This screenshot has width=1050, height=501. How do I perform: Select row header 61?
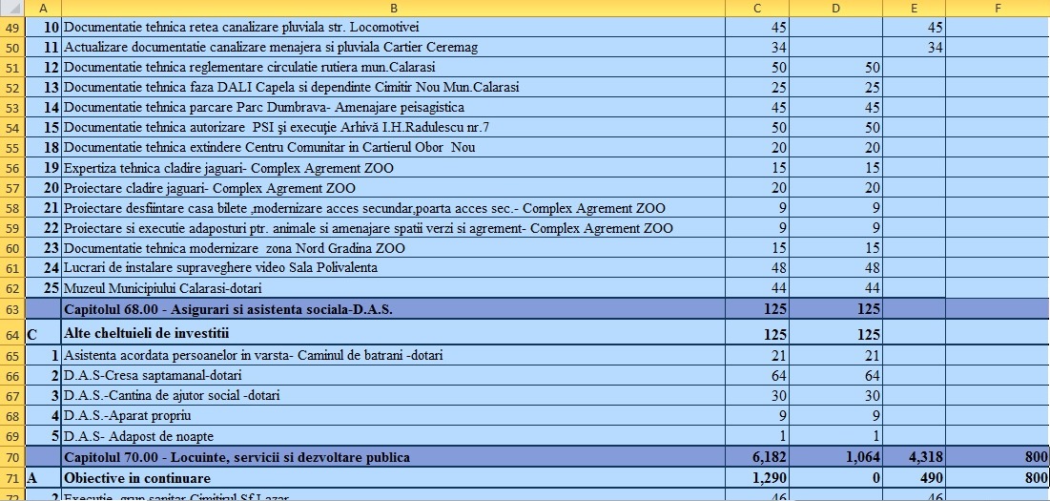coord(12,268)
